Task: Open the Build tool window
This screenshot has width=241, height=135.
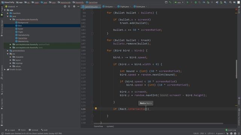Action: pos(44,130)
